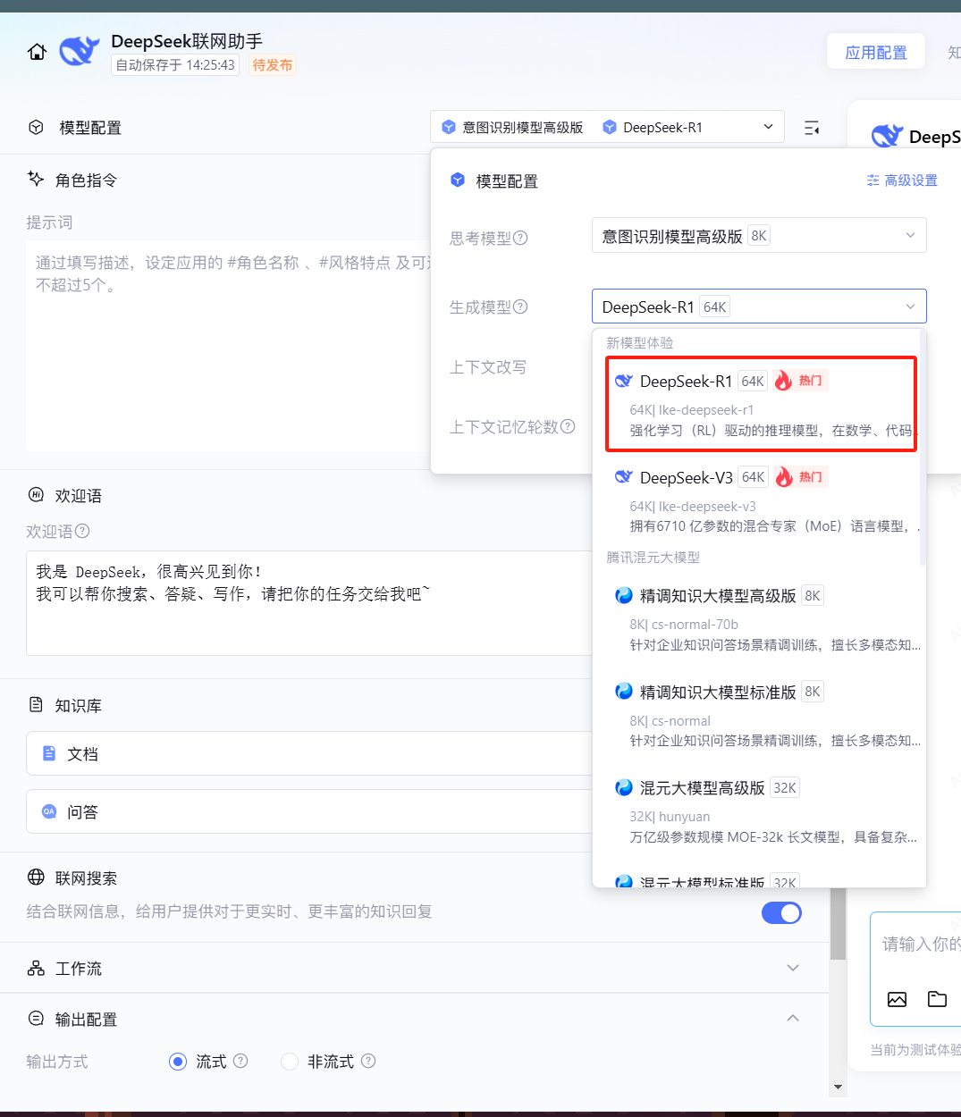Expand the 工作流 section
The image size is (961, 1117).
tap(792, 968)
